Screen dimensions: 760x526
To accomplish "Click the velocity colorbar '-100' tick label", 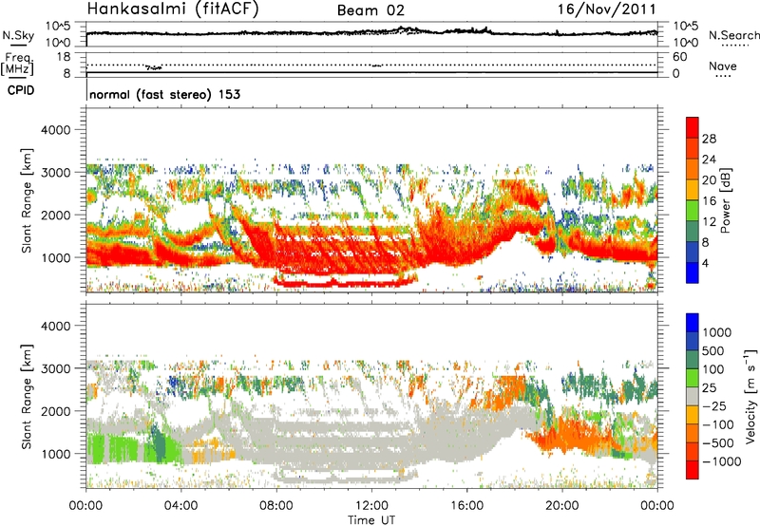I will click(718, 424).
